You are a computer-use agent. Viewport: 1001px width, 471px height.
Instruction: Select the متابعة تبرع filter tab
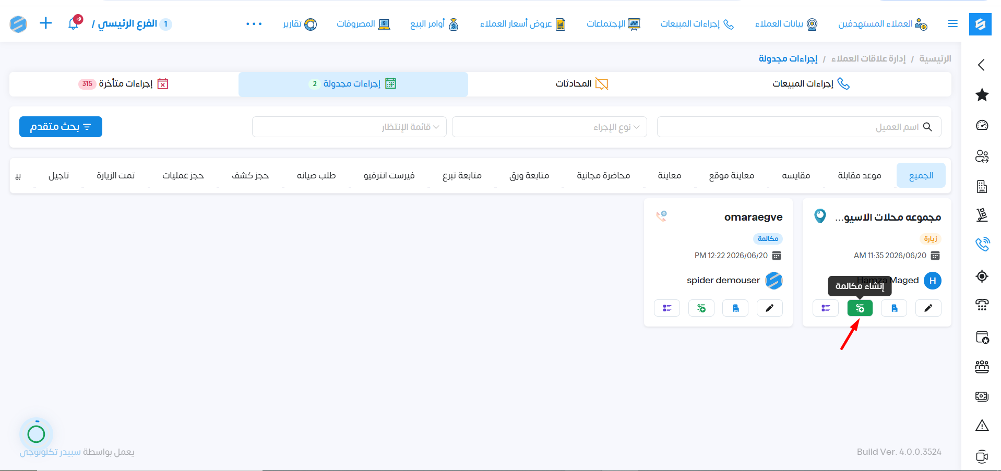point(462,175)
